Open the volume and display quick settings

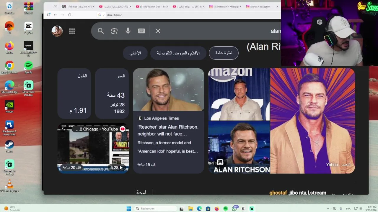point(358,208)
